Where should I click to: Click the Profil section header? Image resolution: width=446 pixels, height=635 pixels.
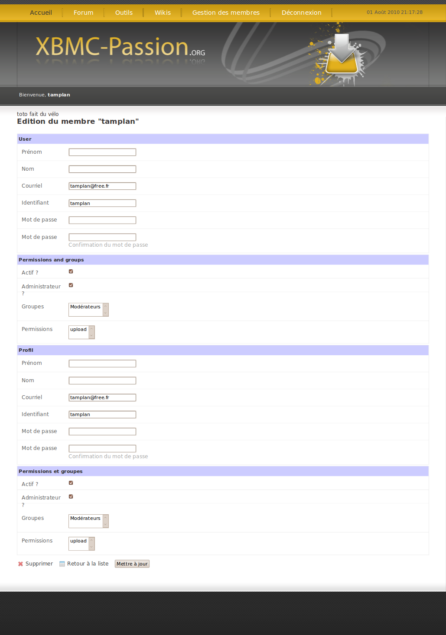pos(223,350)
